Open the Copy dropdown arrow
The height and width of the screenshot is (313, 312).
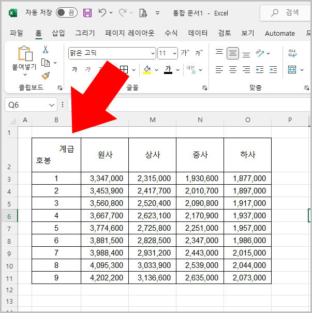(55, 63)
